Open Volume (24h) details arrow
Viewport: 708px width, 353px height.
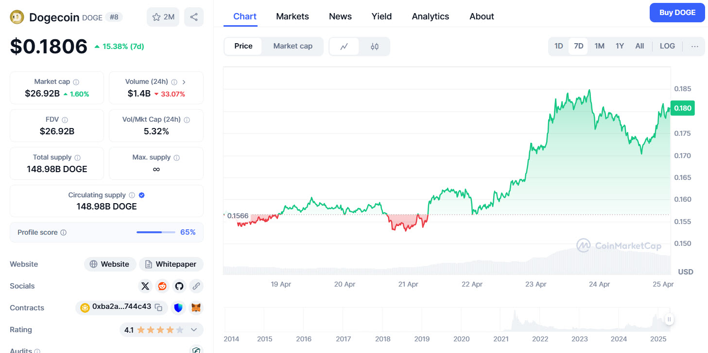click(x=184, y=82)
